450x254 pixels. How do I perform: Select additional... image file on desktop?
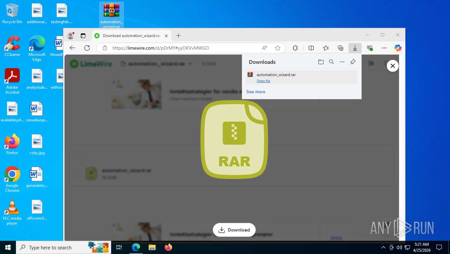pos(37,14)
